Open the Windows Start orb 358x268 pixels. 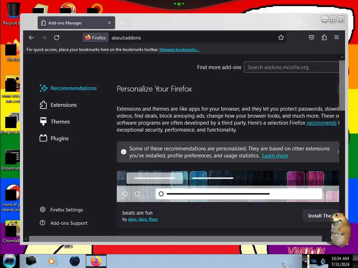tap(9, 261)
